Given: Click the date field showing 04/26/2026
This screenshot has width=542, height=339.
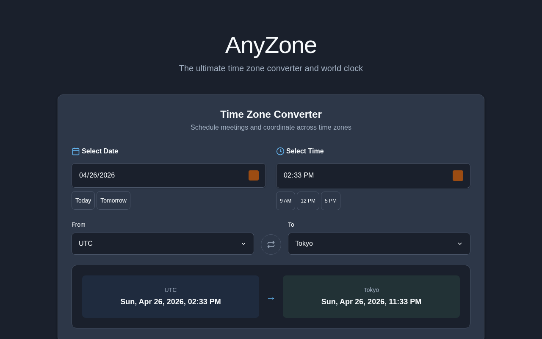Looking at the screenshot, I should pyautogui.click(x=157, y=175).
